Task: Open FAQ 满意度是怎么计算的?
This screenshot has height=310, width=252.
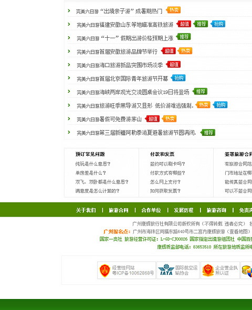Action: (x=97, y=191)
